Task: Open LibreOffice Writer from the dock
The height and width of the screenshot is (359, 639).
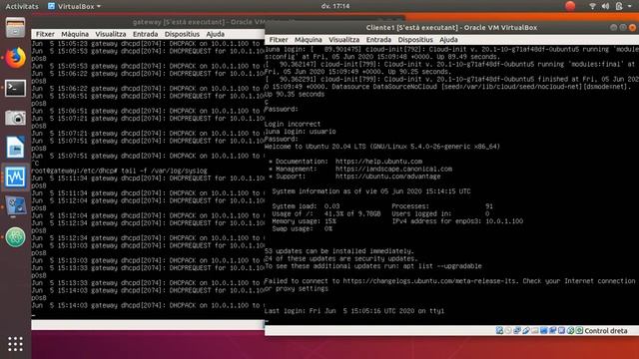Action: click(16, 148)
